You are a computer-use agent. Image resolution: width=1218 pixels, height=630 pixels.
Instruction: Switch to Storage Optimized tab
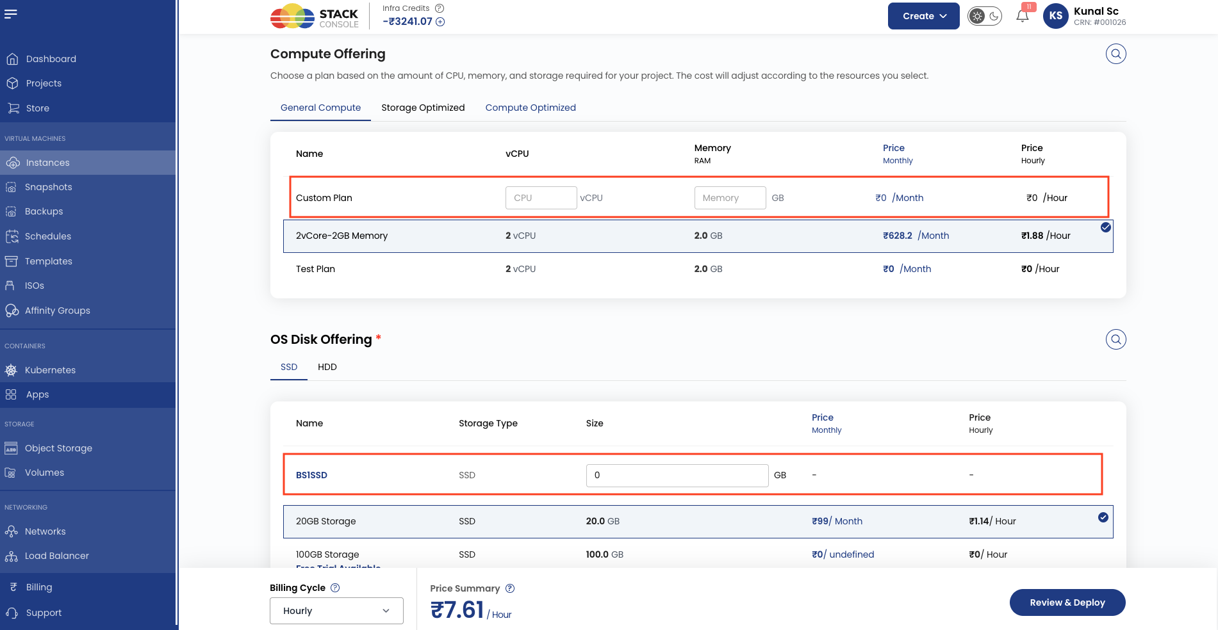point(423,108)
